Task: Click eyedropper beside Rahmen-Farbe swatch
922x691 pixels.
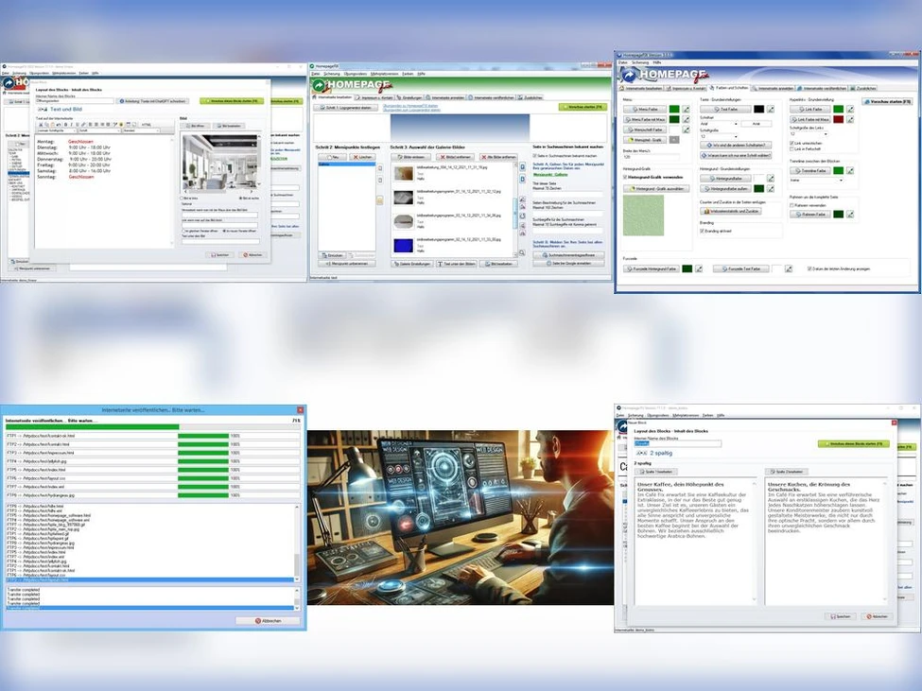Action: click(x=850, y=215)
